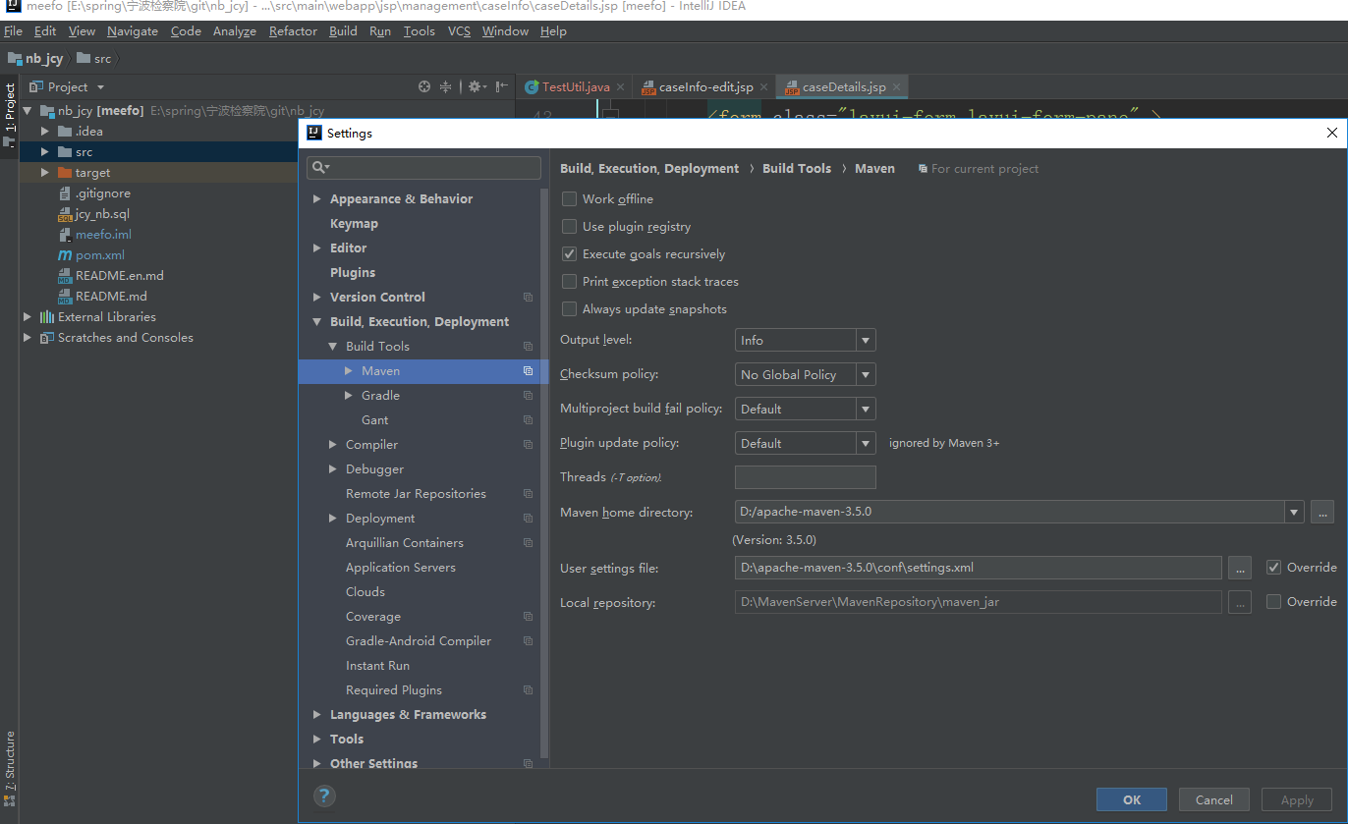Open the Analyze menu
This screenshot has height=824, width=1348.
(x=235, y=31)
